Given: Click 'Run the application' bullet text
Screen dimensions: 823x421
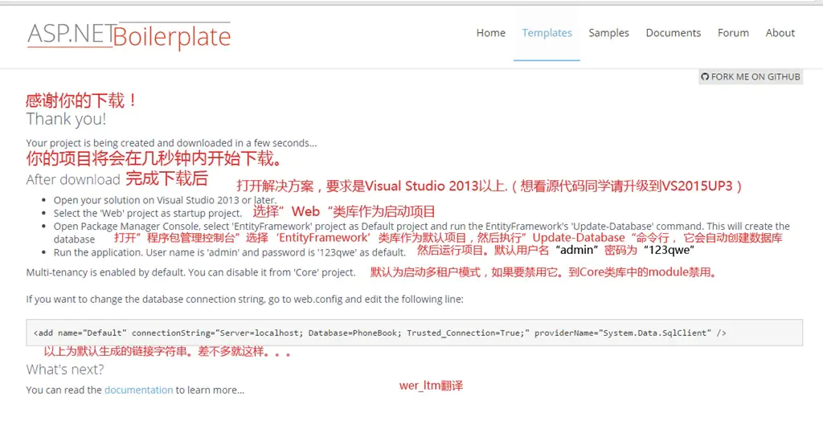Looking at the screenshot, I should [229, 252].
